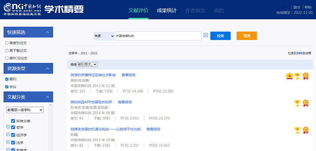This screenshot has width=316, height=151.
Task: Click gold medal badge on 微信的传播特征 article
Action: click(x=289, y=76)
